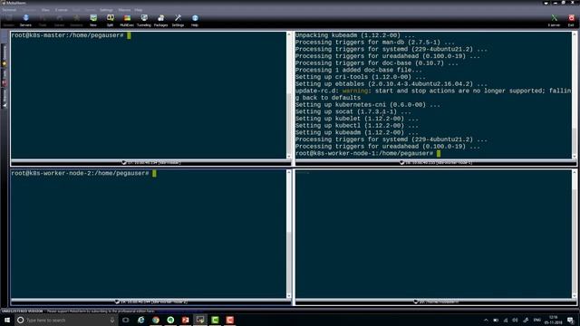
Task: Open the Tunneling tool
Action: [x=144, y=21]
